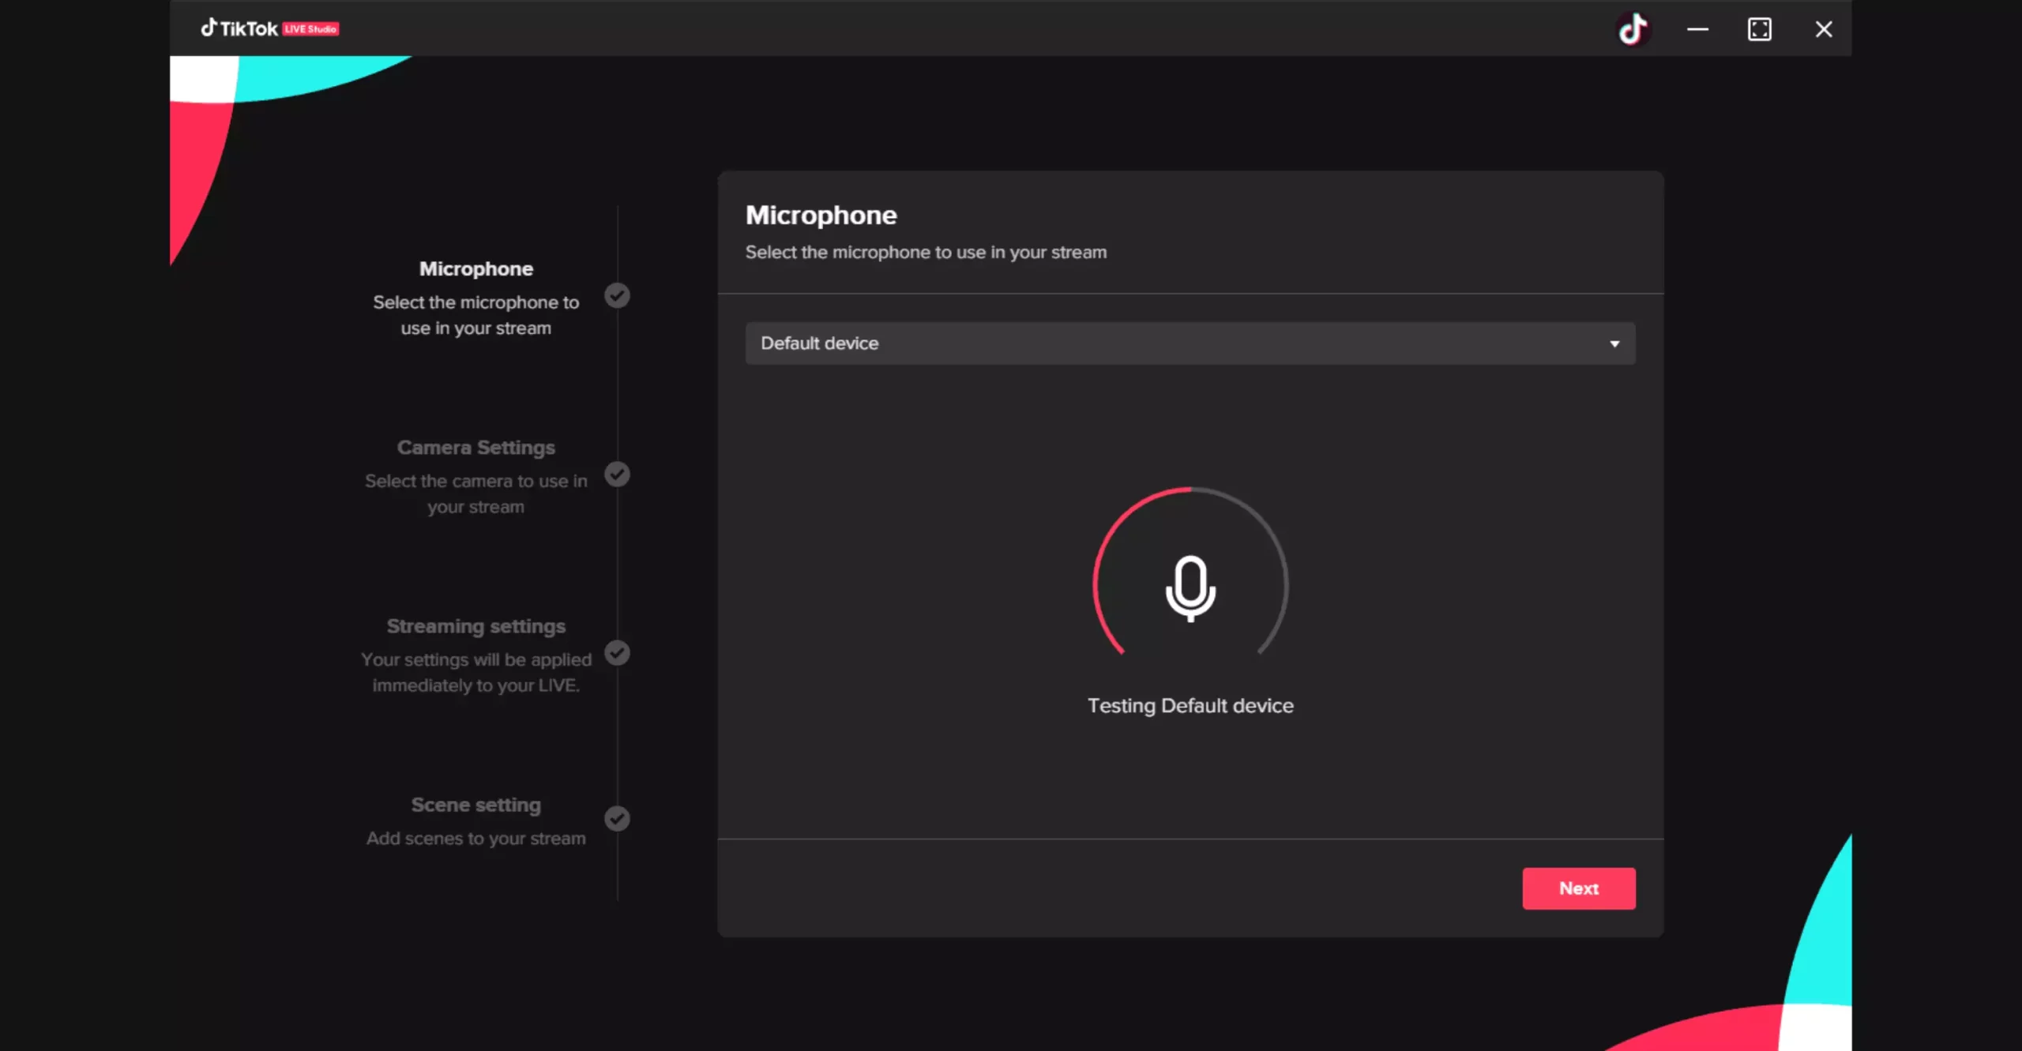This screenshot has height=1051, width=2022.
Task: Click the TikTok LIVE Studio logo
Action: coord(269,29)
